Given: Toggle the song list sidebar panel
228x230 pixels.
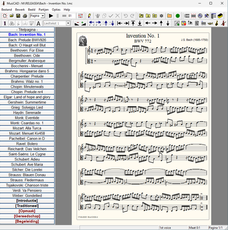Looking at the screenshot, I should click(x=213, y=16).
